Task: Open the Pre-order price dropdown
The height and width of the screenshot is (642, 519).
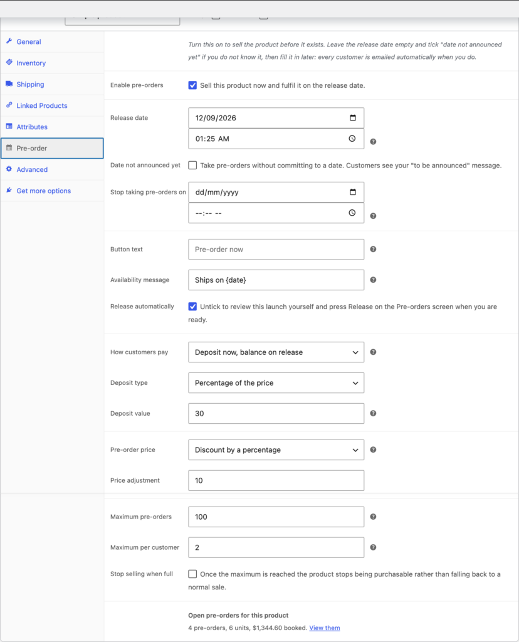Action: [276, 450]
